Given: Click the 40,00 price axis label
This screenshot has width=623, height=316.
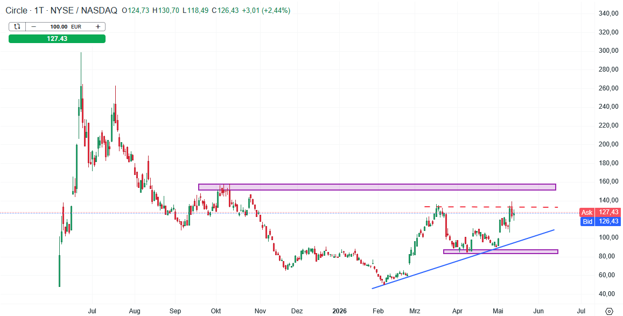Looking at the screenshot, I should click(x=608, y=294).
